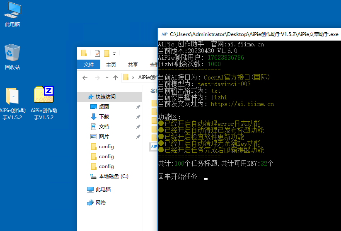Click the pin icon on the 图片 row
This screenshot has height=231, width=341.
[x=138, y=137]
